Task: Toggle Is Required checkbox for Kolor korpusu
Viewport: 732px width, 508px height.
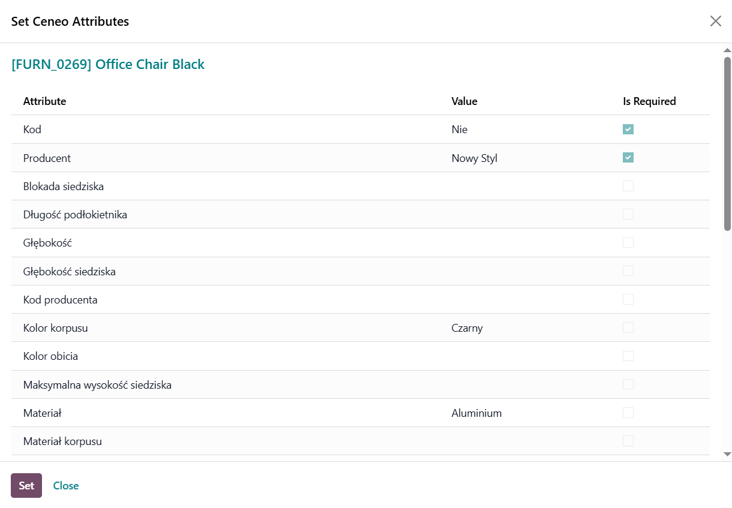Action: pyautogui.click(x=628, y=327)
